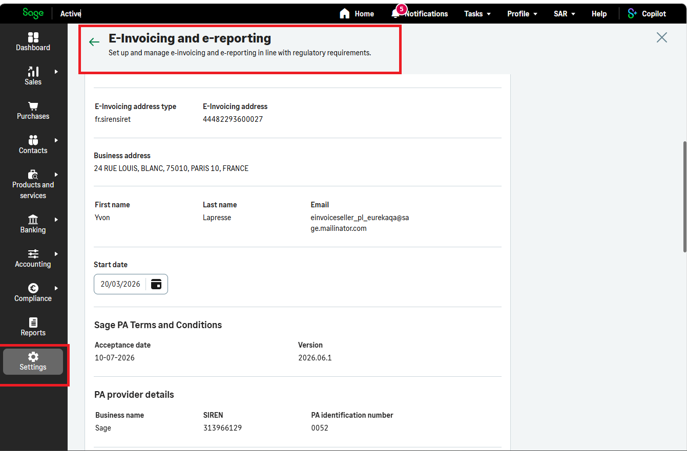Click the Copilot sparkle icon
Image resolution: width=687 pixels, height=451 pixels.
tap(633, 14)
